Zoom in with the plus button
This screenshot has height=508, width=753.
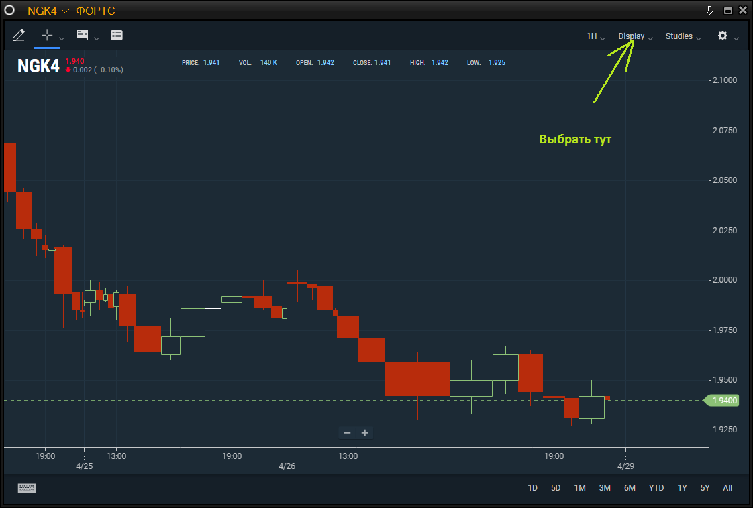[365, 432]
